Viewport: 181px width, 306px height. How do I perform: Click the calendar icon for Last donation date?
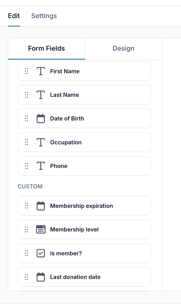tap(41, 277)
